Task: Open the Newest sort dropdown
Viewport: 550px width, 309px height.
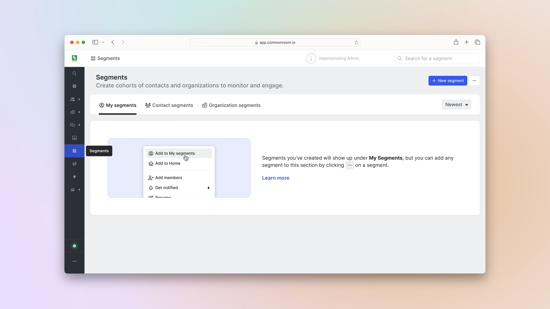Action: coord(457,105)
